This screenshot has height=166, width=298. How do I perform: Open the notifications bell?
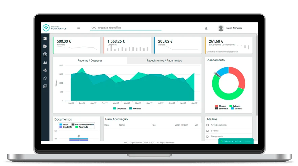[206, 28]
